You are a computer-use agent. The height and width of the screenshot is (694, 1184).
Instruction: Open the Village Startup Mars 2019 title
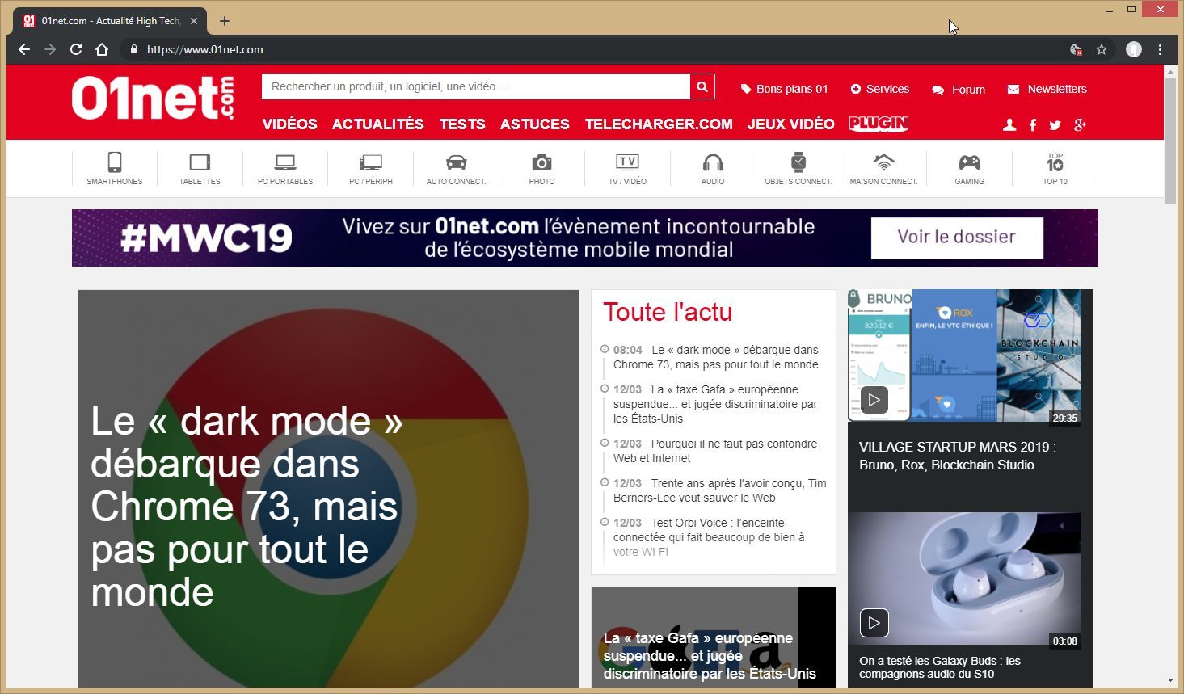958,456
